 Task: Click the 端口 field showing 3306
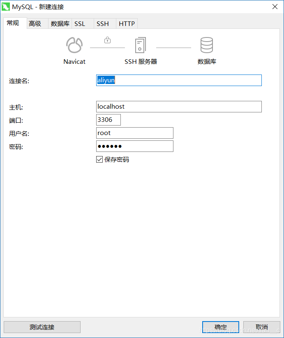(x=109, y=120)
